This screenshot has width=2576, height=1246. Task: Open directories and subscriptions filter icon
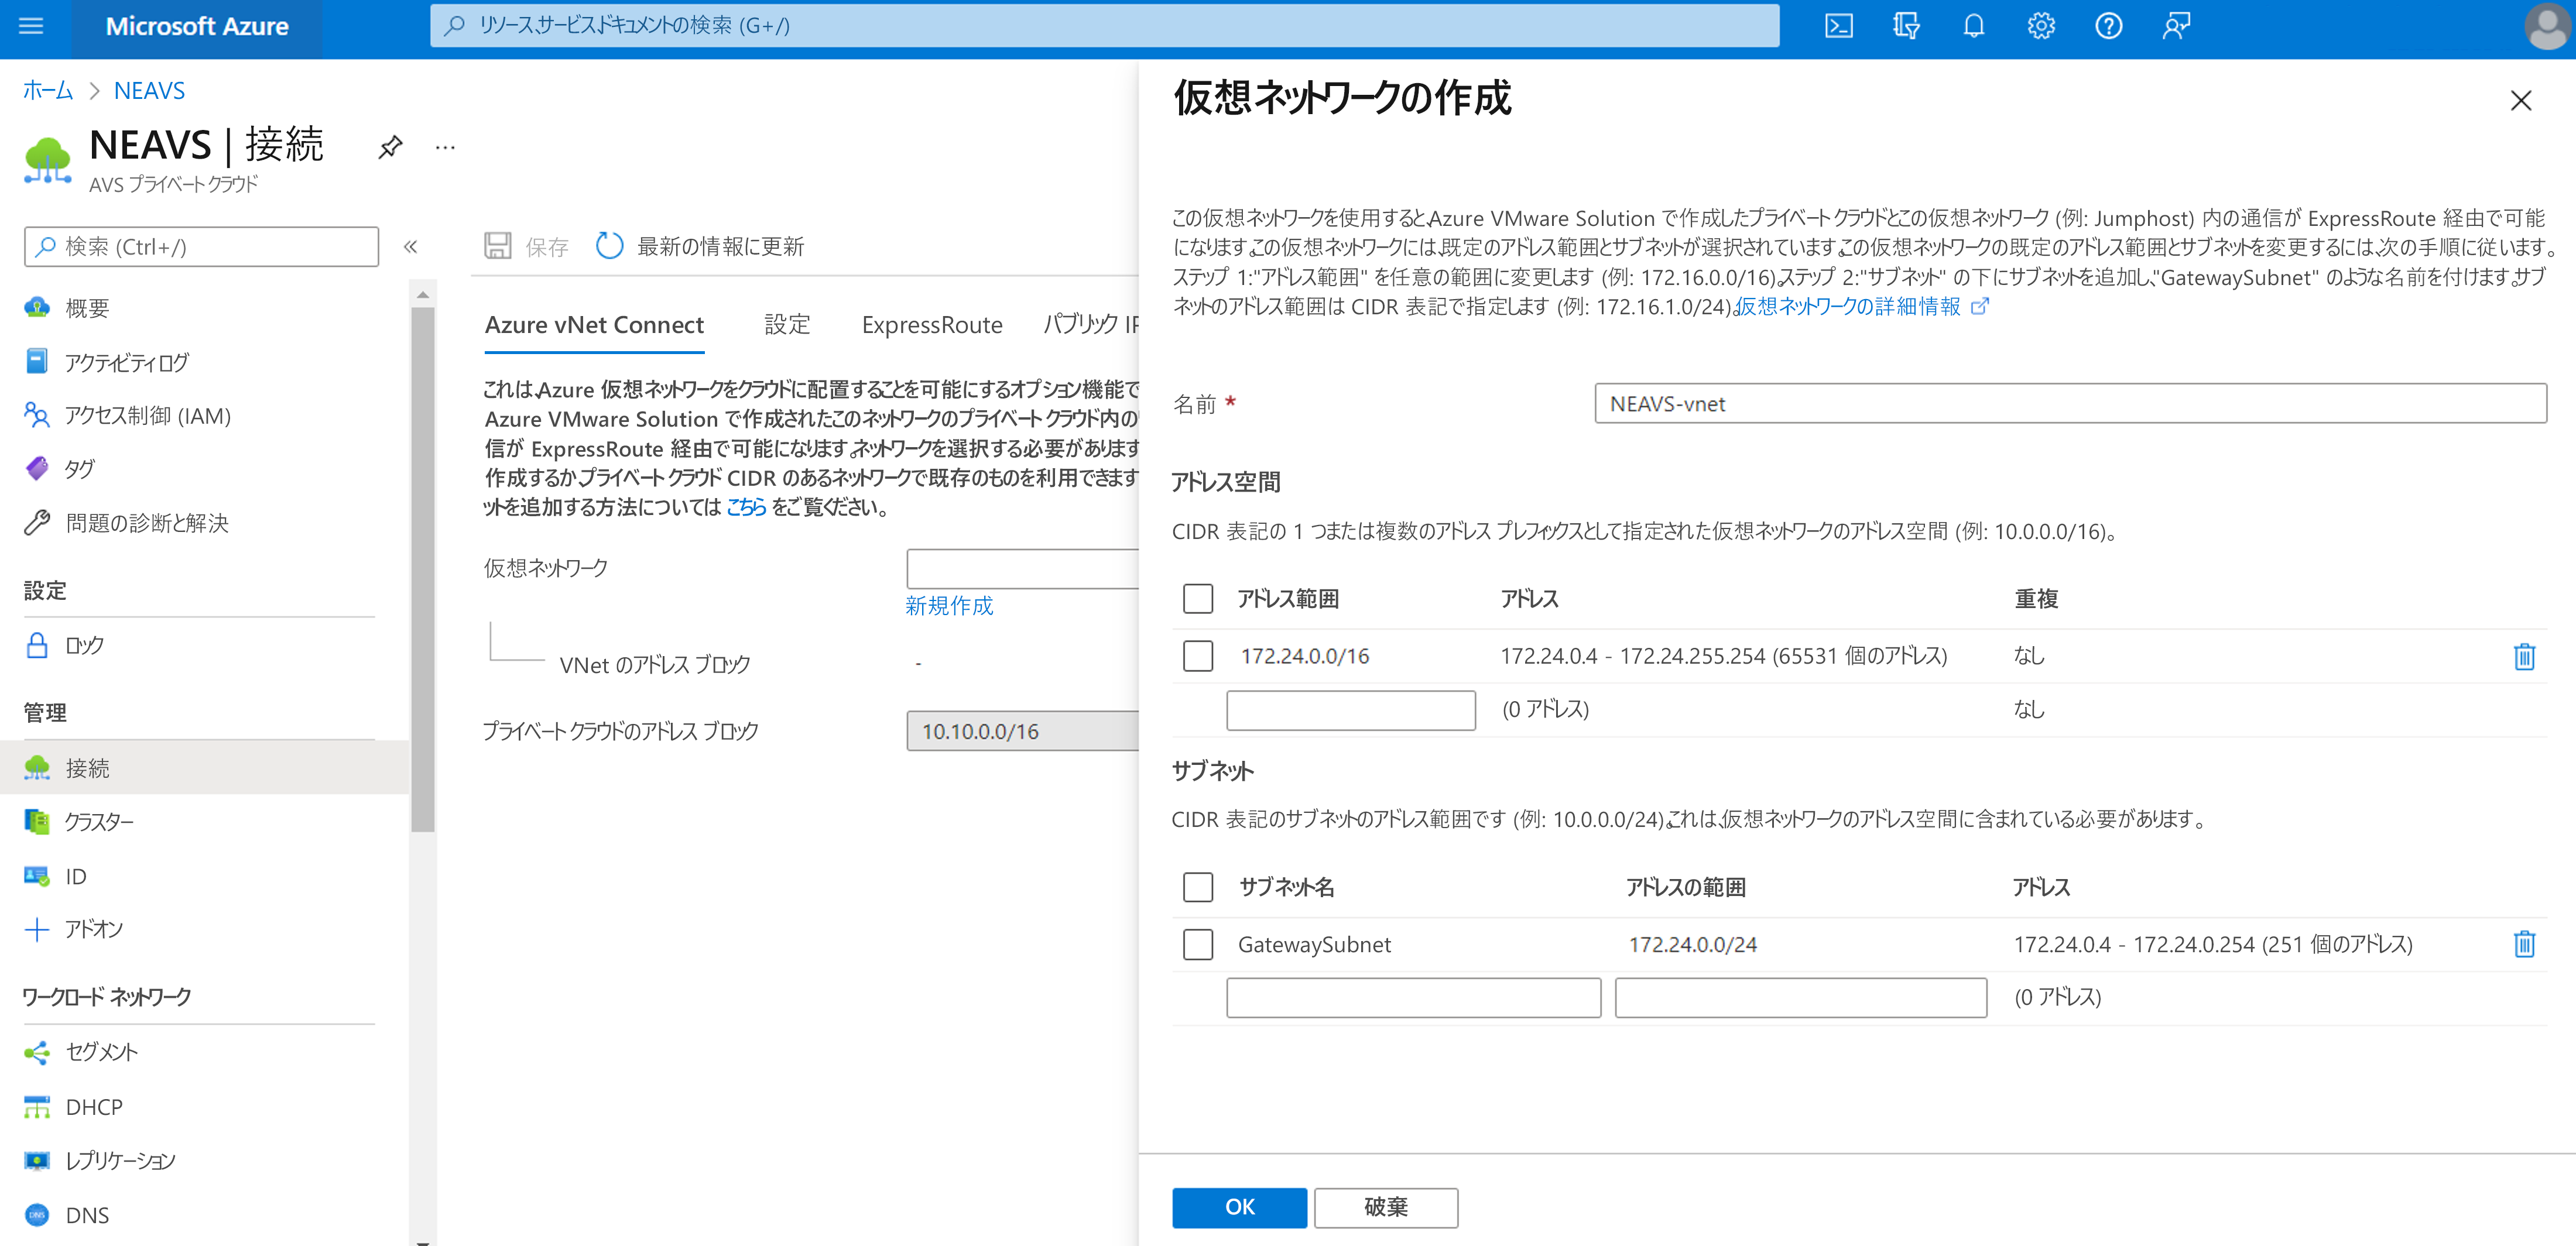point(1906,26)
